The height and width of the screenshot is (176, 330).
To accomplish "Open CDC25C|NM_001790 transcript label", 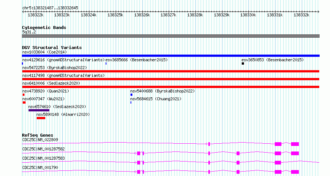I will pyautogui.click(x=40, y=167).
